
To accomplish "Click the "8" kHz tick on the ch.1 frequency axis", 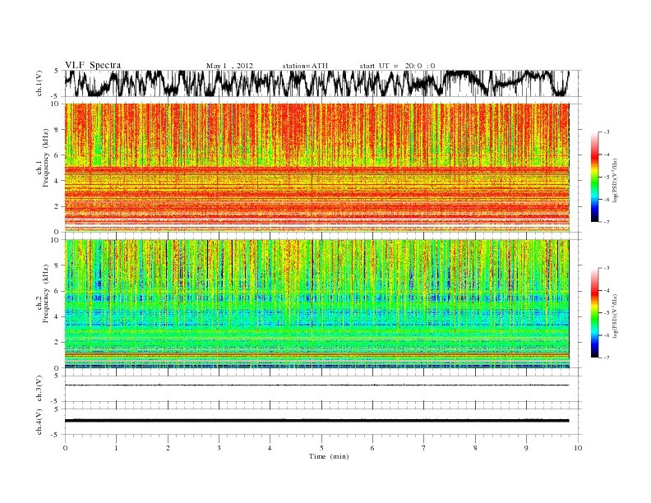I will click(x=57, y=130).
